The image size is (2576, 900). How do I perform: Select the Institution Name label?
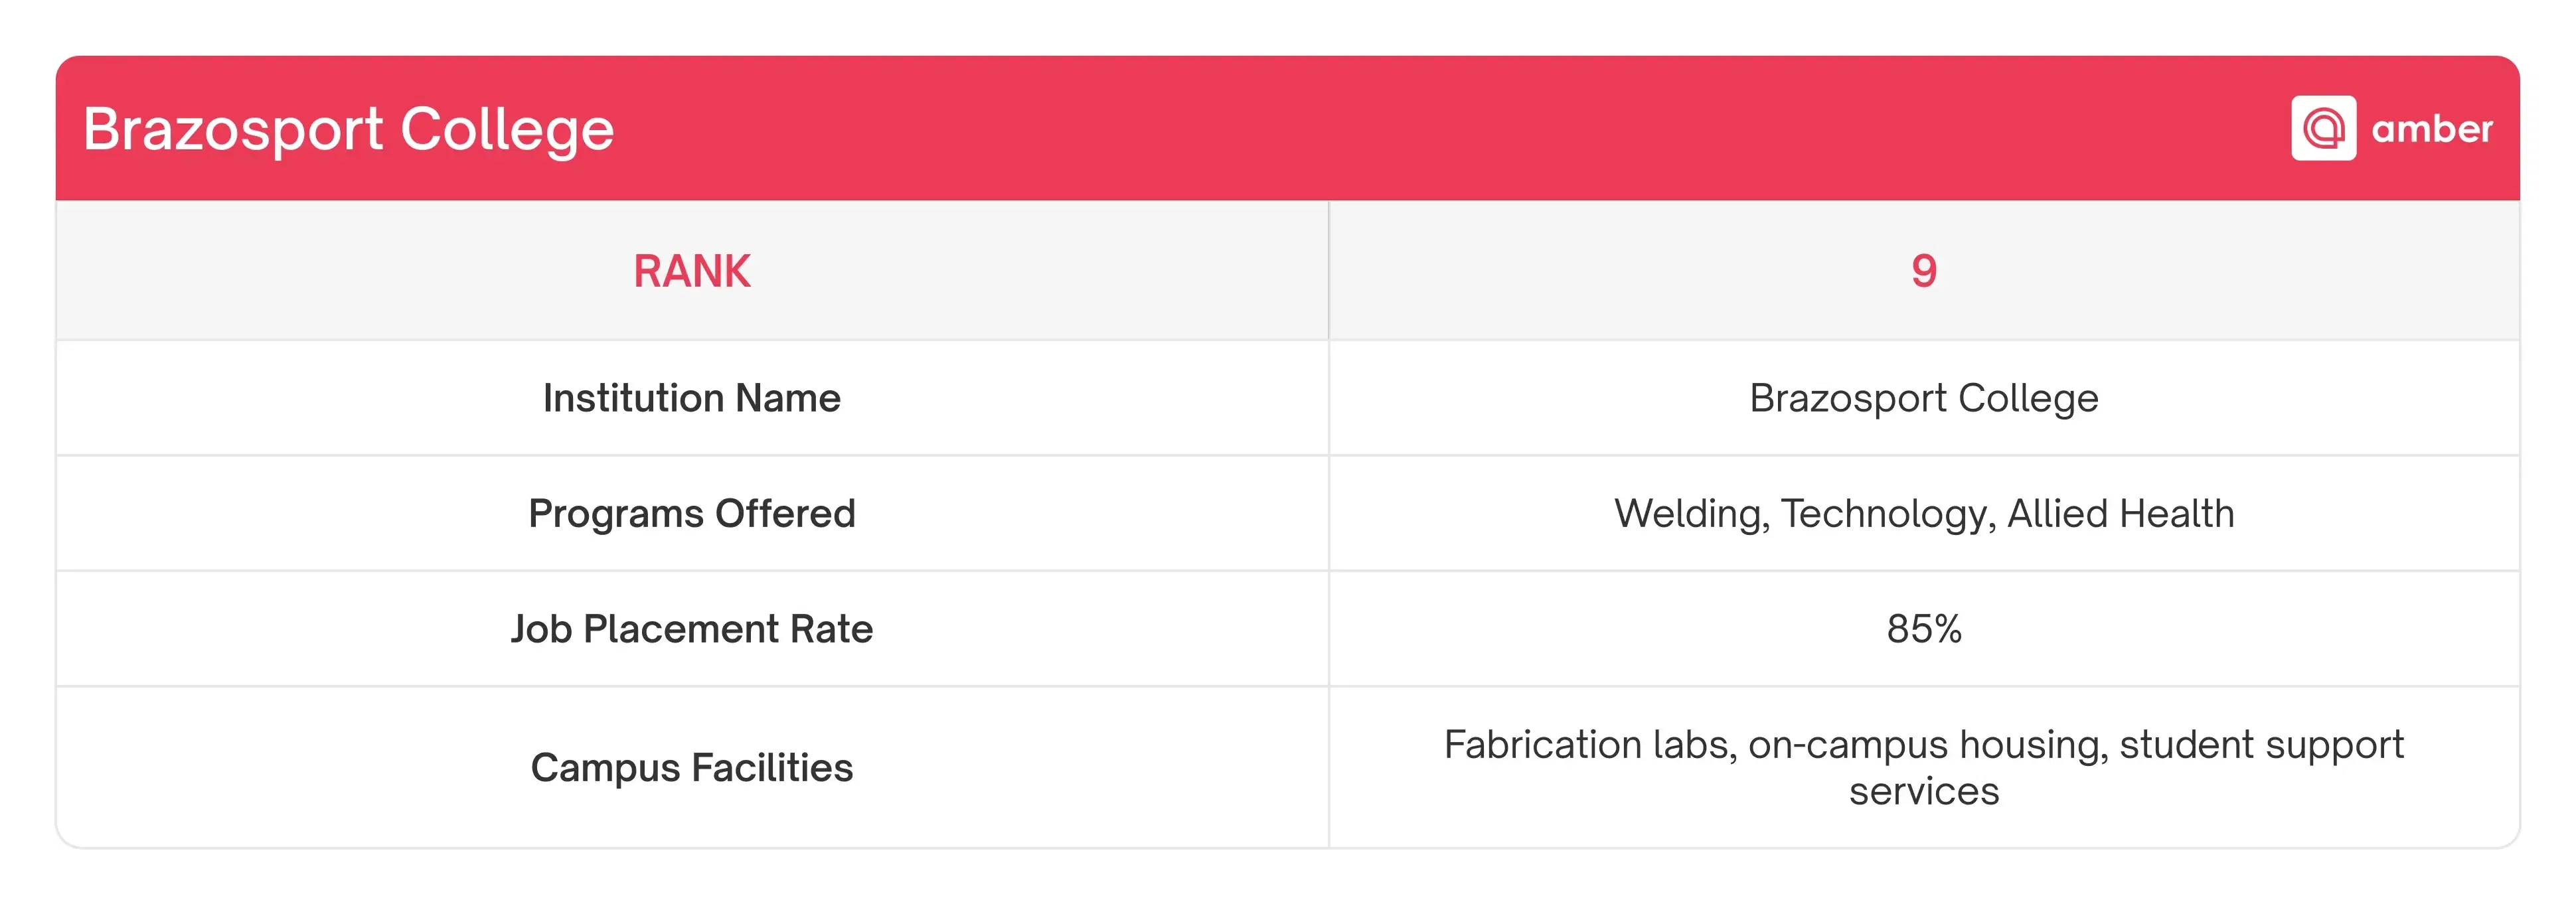pyautogui.click(x=692, y=398)
